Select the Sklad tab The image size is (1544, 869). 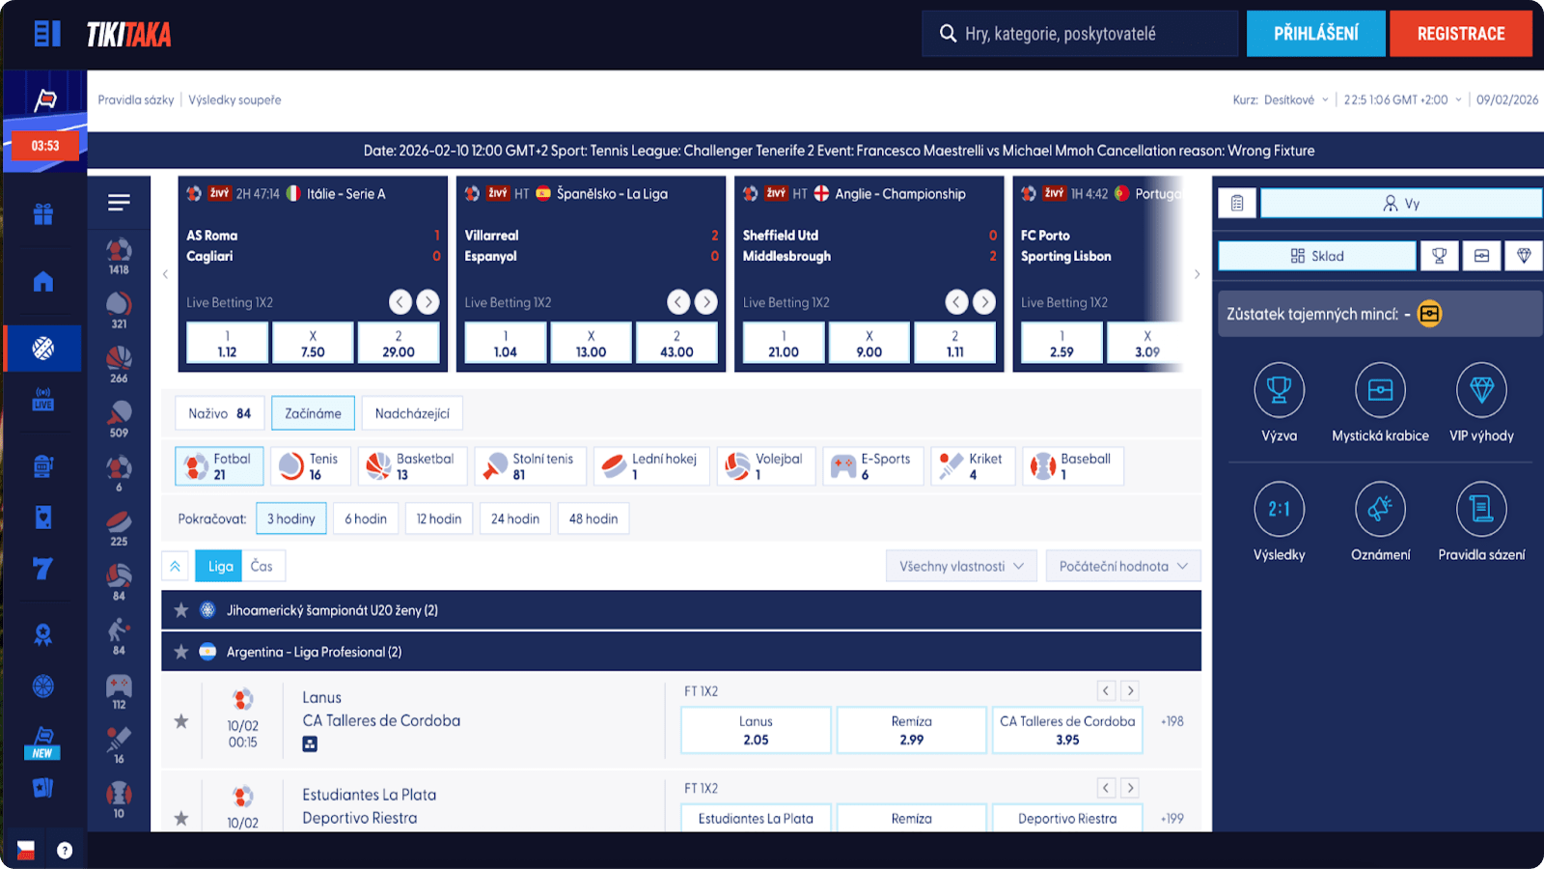click(x=1317, y=256)
